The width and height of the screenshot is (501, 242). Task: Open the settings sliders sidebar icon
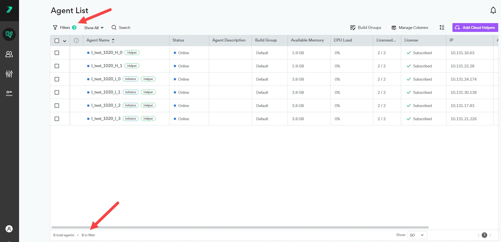coord(9,74)
